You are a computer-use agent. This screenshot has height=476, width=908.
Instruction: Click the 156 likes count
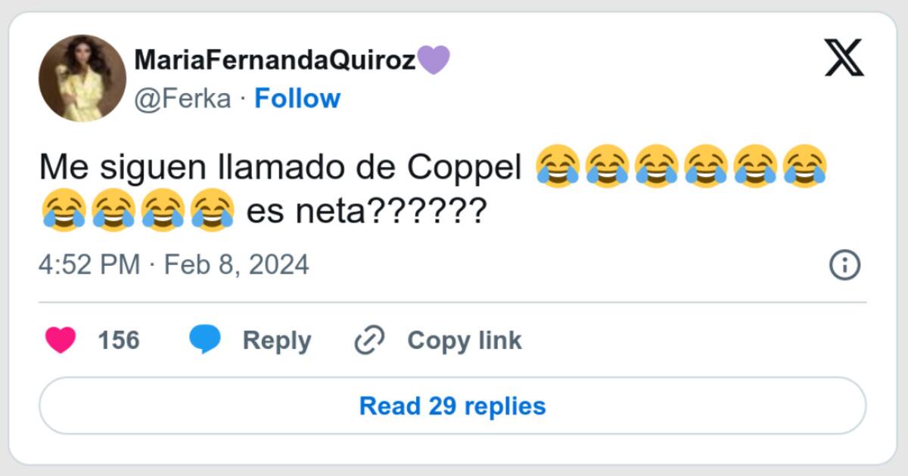pos(119,341)
